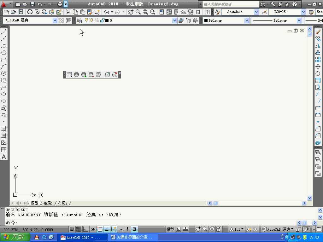Viewport: 323px width, 242px height.
Task: Toggle Dynamic Input in status bar
Action: (120, 229)
